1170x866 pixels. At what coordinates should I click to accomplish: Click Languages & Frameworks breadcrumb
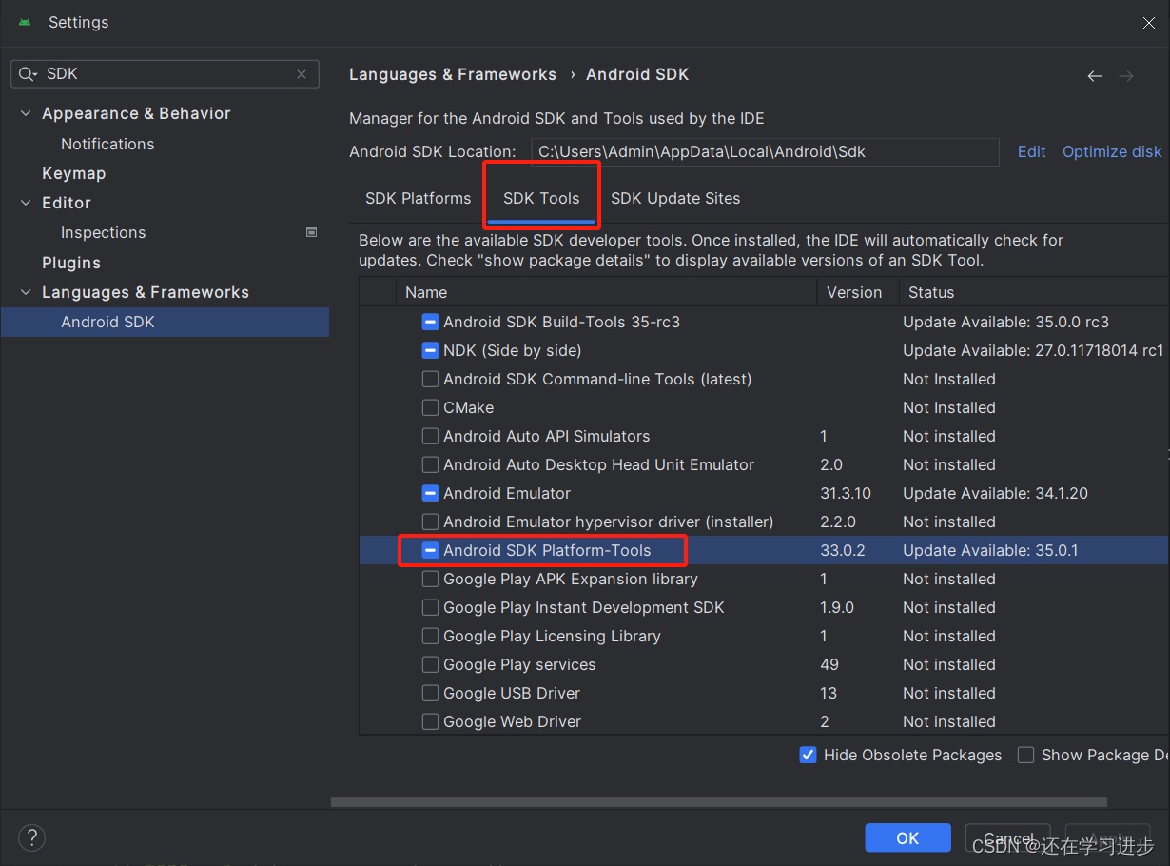coord(453,74)
